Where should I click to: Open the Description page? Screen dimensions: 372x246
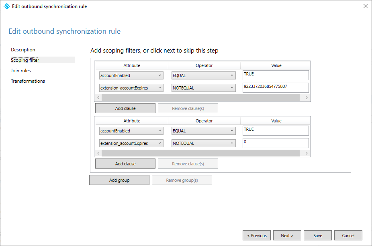coord(23,50)
